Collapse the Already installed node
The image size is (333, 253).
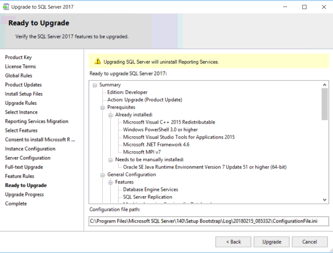point(111,115)
